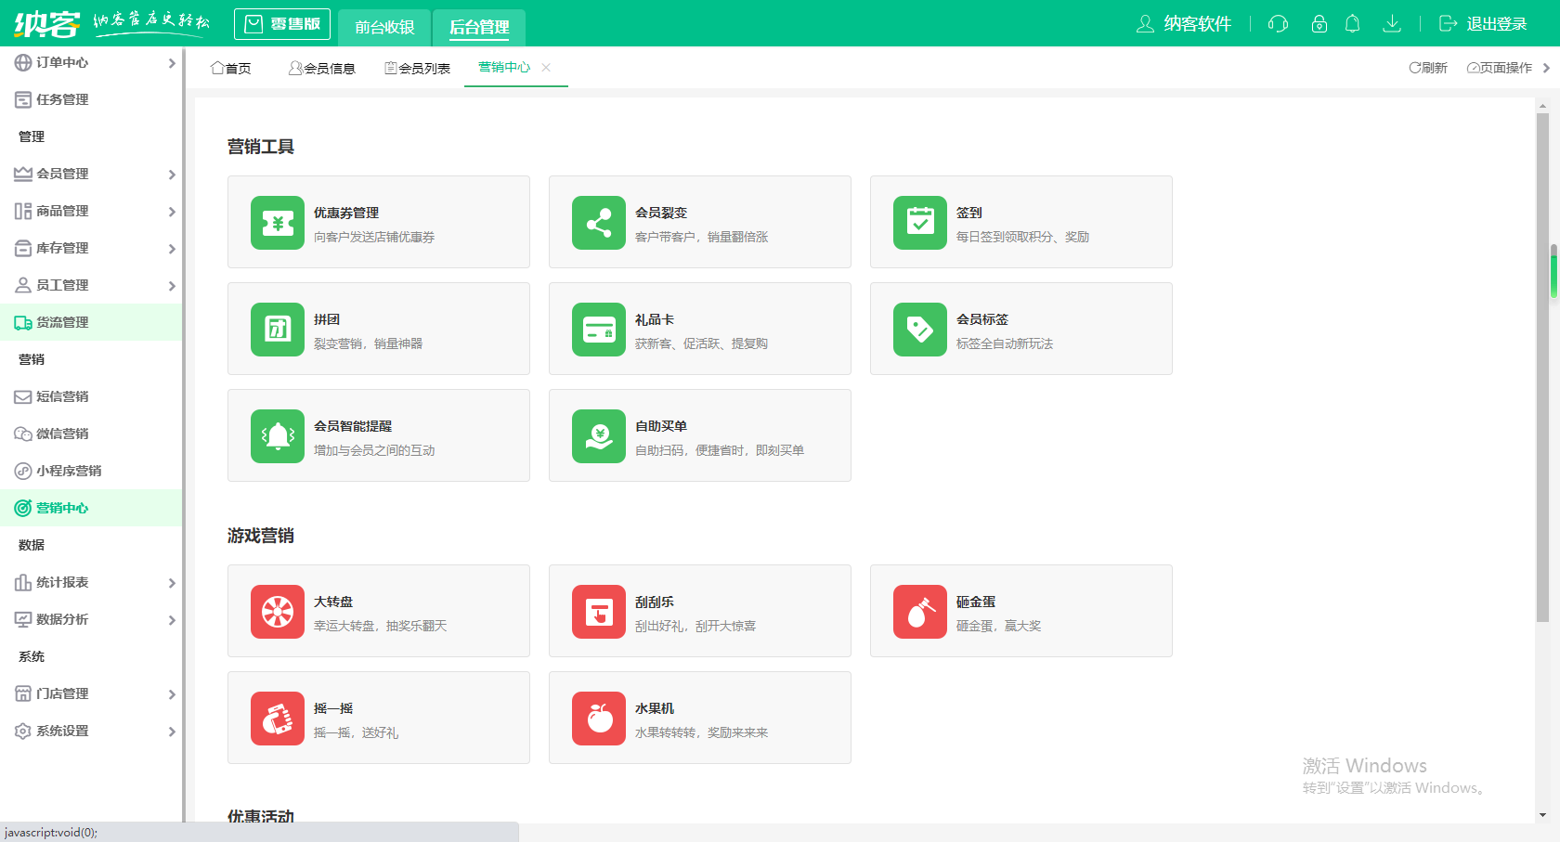Open the 水果机 apple icon

(598, 719)
